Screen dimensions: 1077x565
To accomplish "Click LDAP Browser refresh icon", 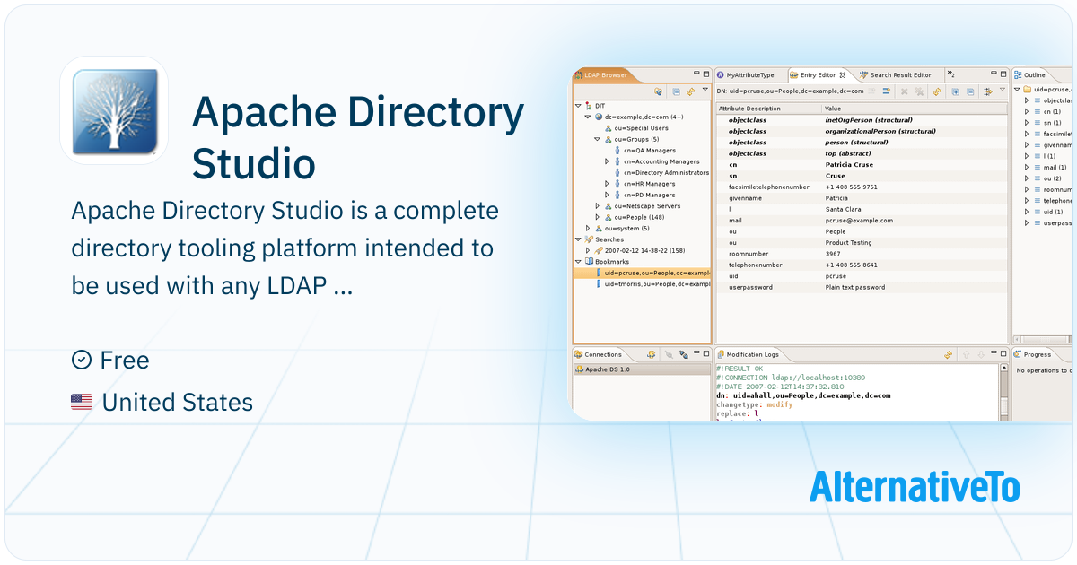I will 691,91.
